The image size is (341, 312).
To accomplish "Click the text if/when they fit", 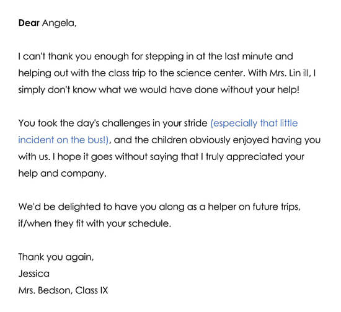I will (51, 224).
